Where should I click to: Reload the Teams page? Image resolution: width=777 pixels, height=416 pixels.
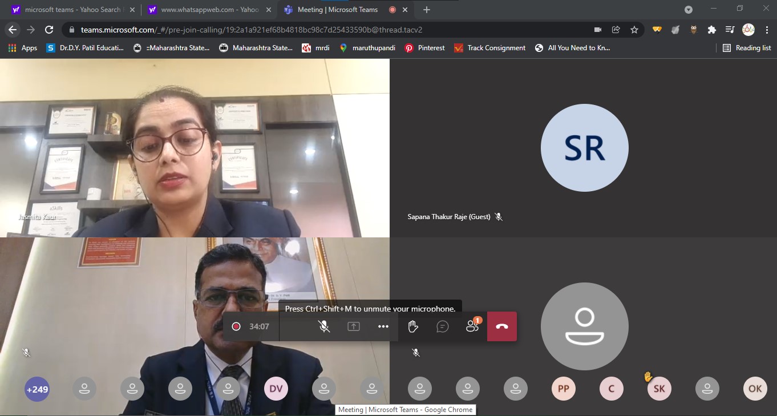[49, 30]
